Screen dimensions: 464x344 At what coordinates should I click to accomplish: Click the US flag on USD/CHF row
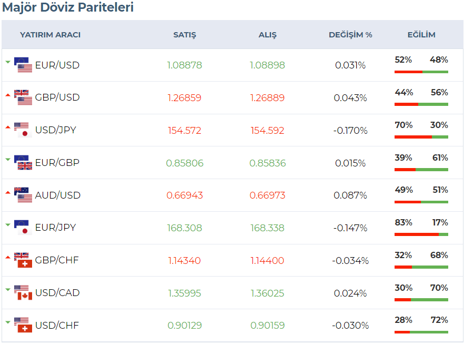click(x=21, y=320)
